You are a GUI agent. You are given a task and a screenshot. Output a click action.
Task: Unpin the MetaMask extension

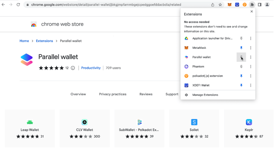tap(241, 48)
